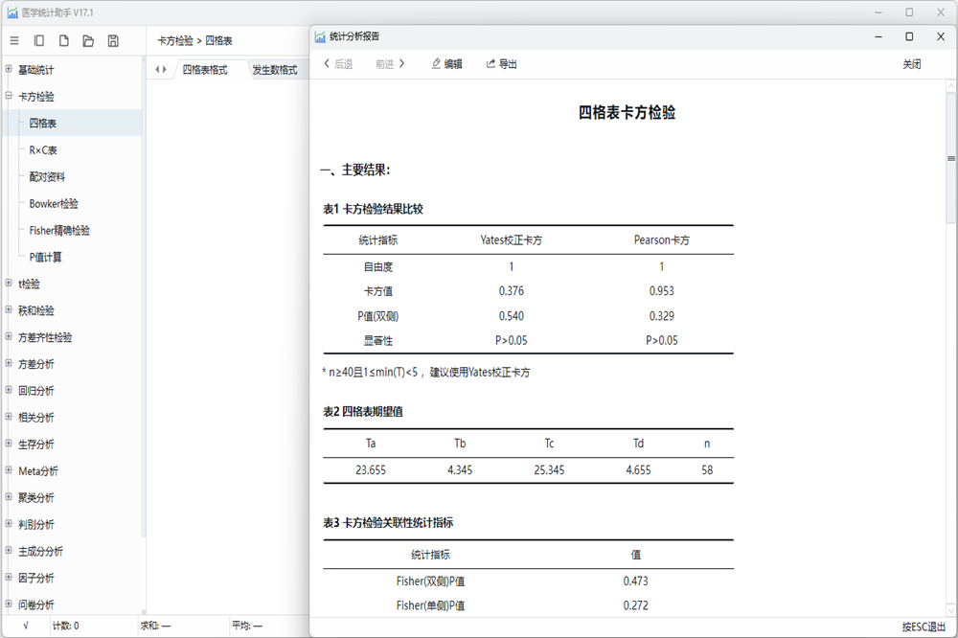Screen dimensions: 958x638
Task: Open the P值计算 item
Action: coord(45,257)
